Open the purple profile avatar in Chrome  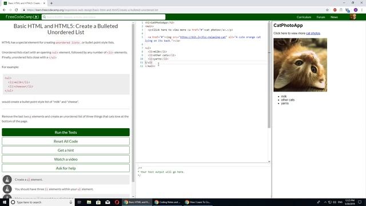coord(356,10)
